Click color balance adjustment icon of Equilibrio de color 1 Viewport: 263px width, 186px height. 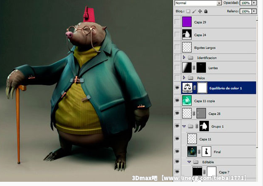187,88
